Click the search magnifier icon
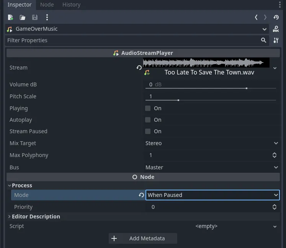This screenshot has width=286, height=248. 263,40
